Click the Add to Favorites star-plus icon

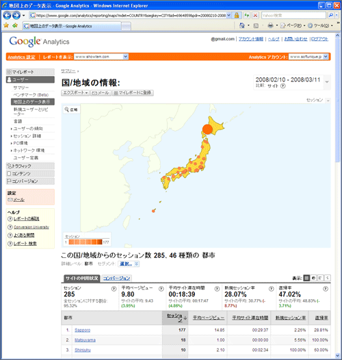click(15, 25)
